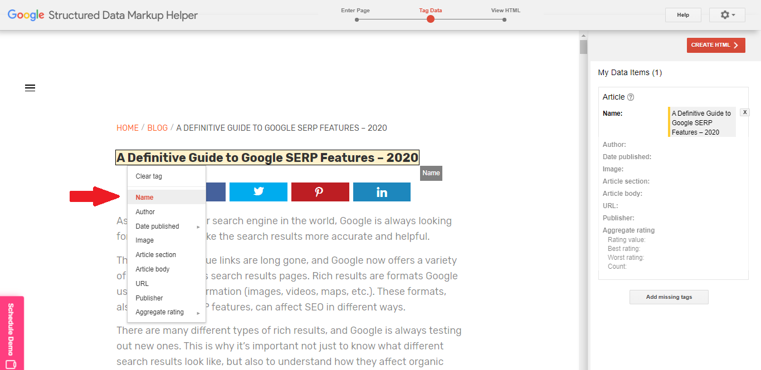Viewport: 761px width, 370px height.
Task: Click the Date published label in panel
Action: 627,157
